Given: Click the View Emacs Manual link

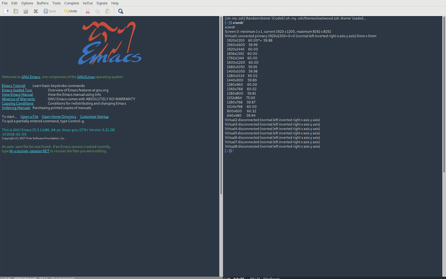Looking at the screenshot, I should click(x=17, y=94).
